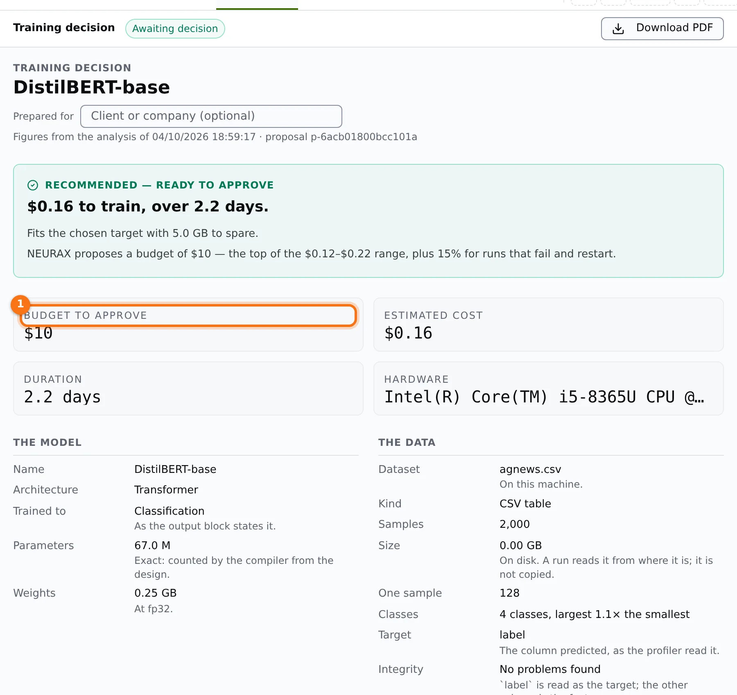This screenshot has height=695, width=737.
Task: Click the THE MODEL section heading
Action: click(x=47, y=442)
